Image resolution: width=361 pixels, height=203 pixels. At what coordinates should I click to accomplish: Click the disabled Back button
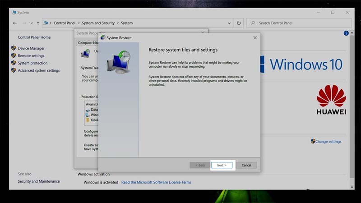[x=200, y=165]
